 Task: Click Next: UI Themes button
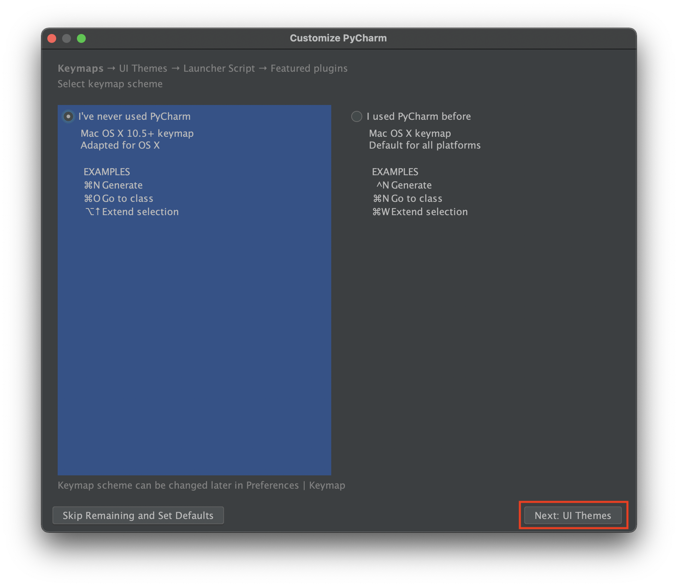click(x=573, y=515)
